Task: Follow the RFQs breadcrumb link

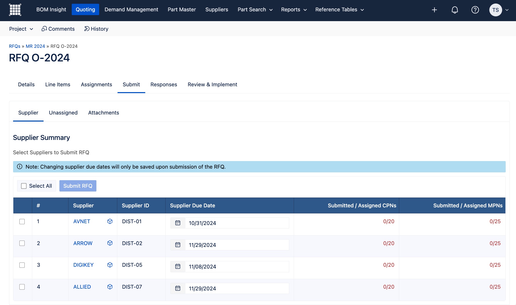Action: pos(15,46)
